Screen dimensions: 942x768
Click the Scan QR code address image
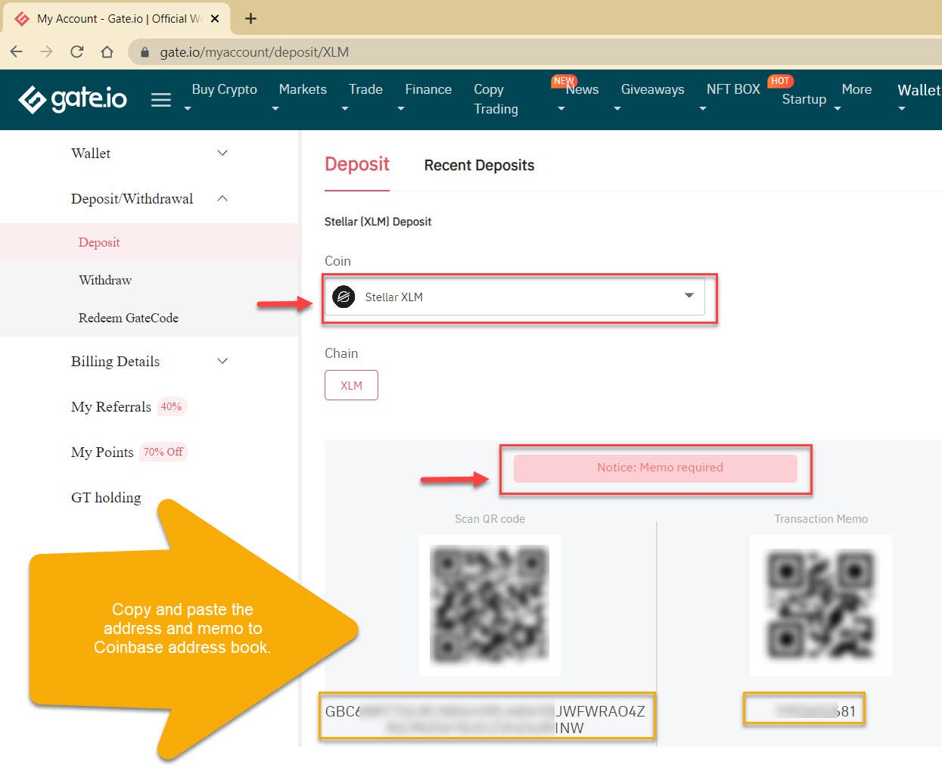pyautogui.click(x=490, y=605)
